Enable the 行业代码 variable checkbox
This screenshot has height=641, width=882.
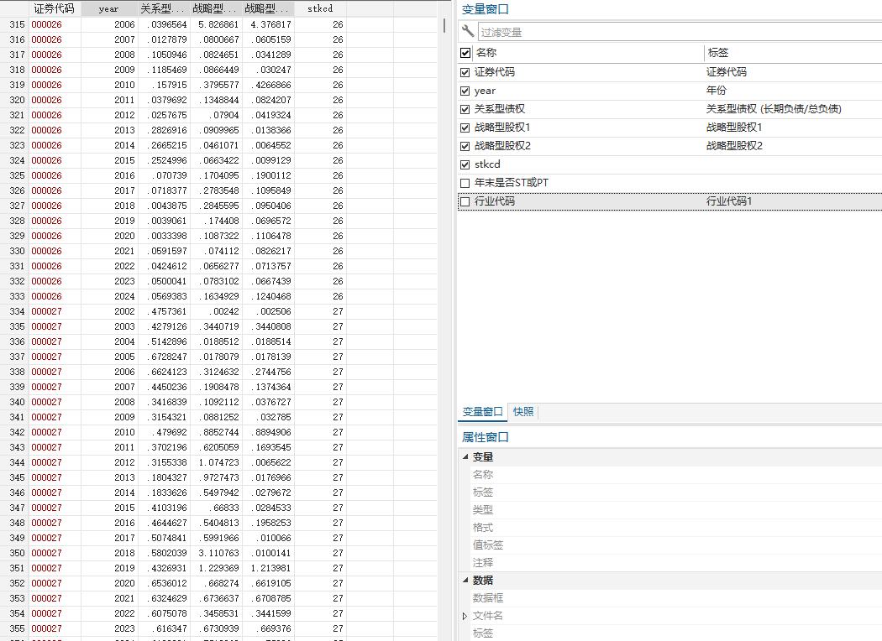point(466,201)
